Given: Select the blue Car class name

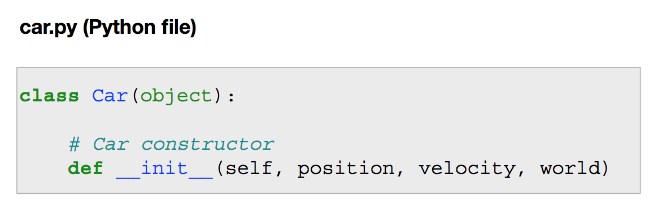Looking at the screenshot, I should pyautogui.click(x=110, y=96).
